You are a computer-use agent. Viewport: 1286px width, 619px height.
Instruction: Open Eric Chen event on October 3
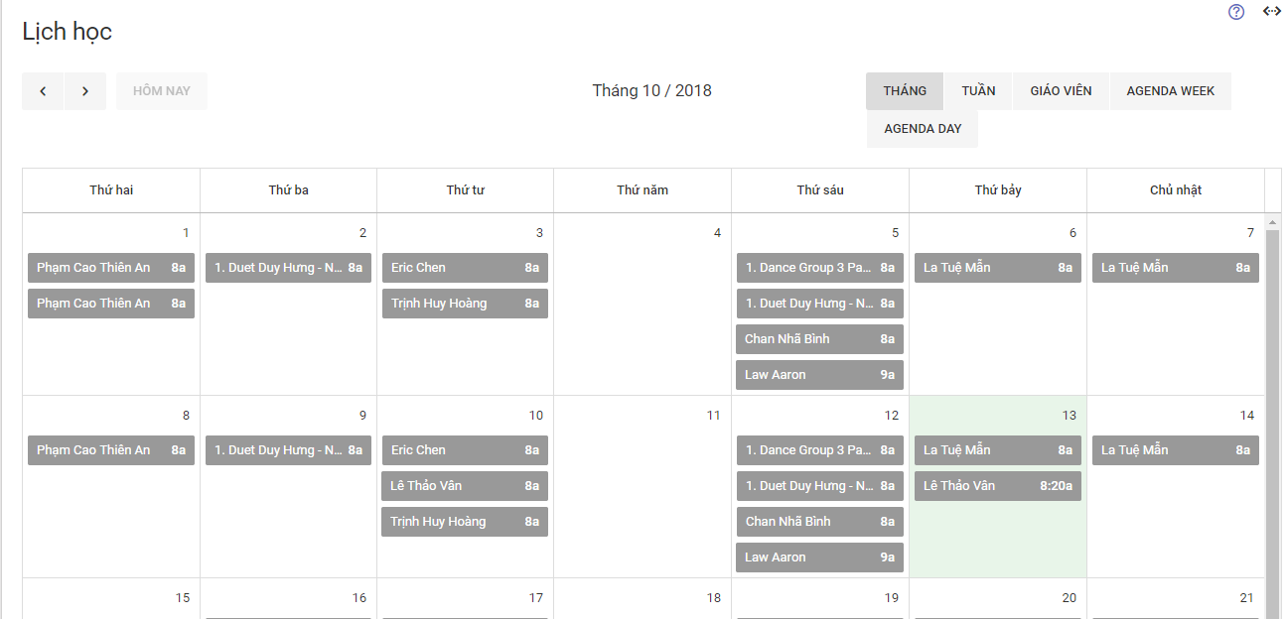pos(465,268)
